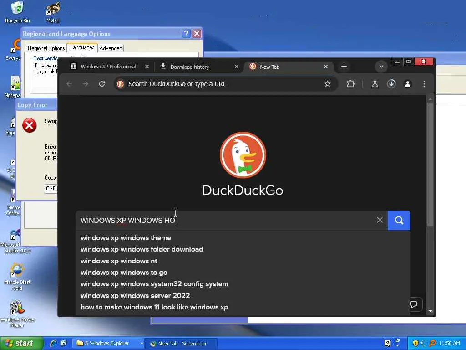Expand the tab search dropdown
Image resolution: width=466 pixels, height=350 pixels.
pos(381,67)
